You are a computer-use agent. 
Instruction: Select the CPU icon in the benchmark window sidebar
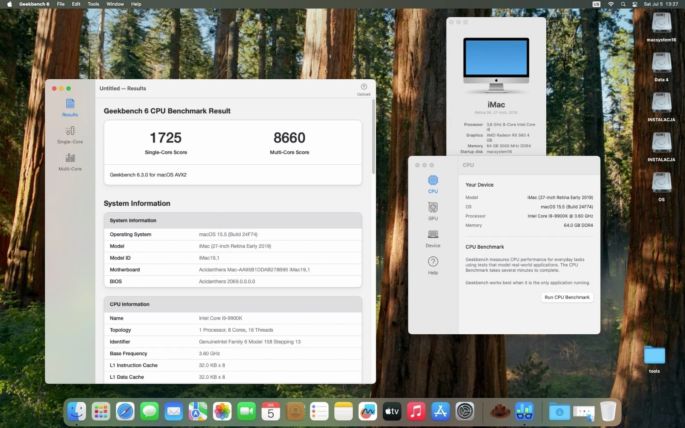(433, 184)
